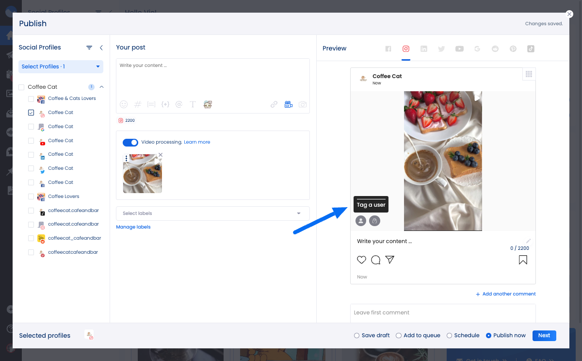Click the heart like icon in preview

[361, 260]
